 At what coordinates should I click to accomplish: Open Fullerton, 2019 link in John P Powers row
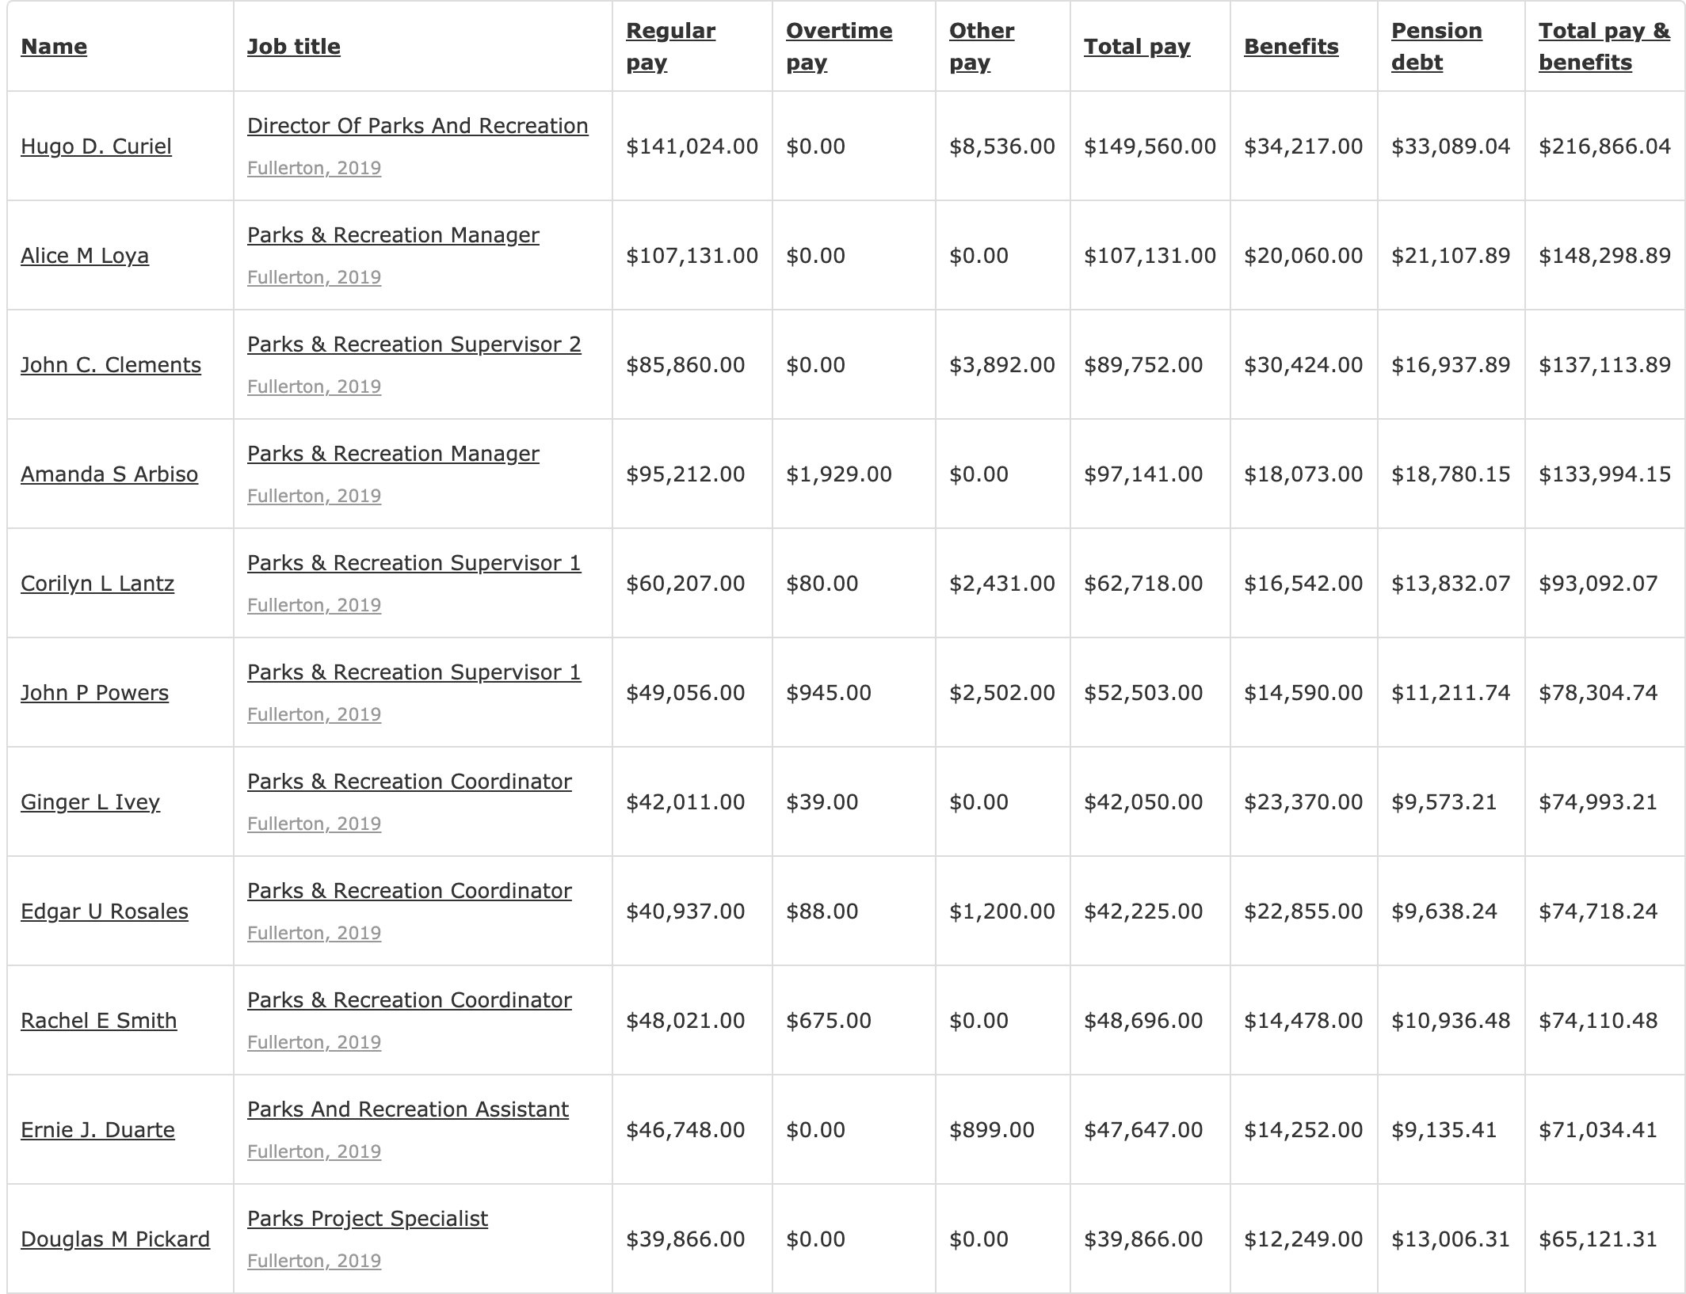coord(314,714)
